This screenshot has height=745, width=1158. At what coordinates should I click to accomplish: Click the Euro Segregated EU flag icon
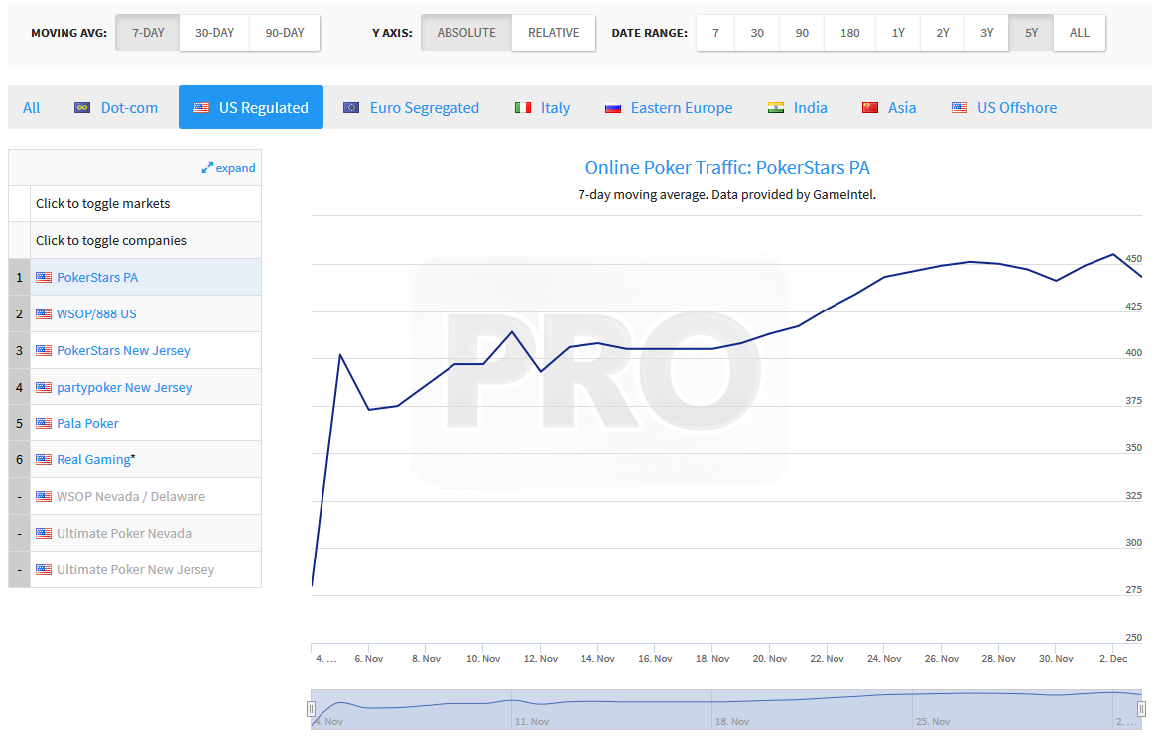tap(351, 108)
